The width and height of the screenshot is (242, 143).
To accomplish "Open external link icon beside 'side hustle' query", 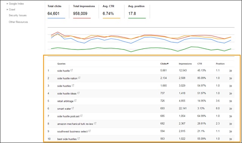I will [x=71, y=70].
